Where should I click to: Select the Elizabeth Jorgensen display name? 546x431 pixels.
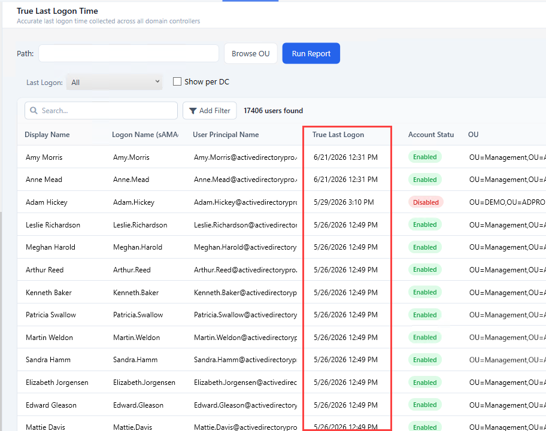coord(57,383)
